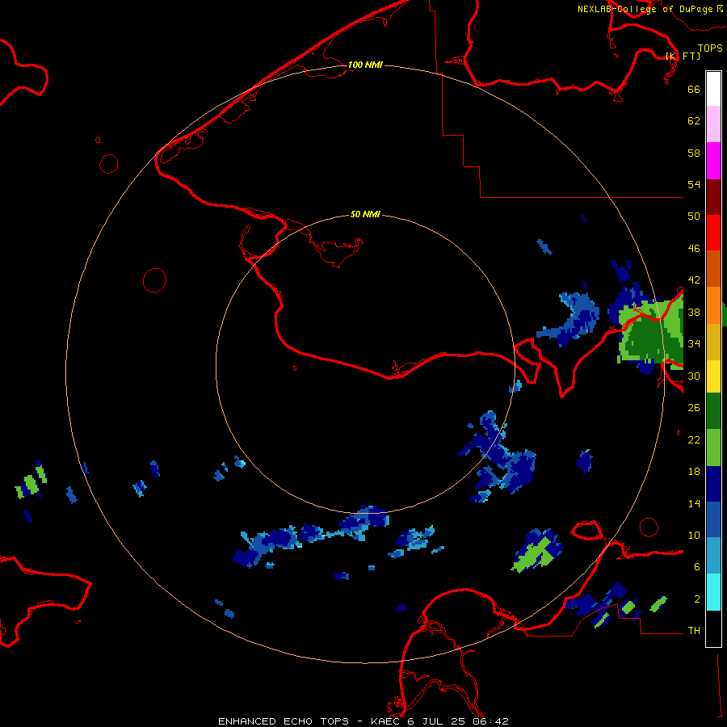Screen dimensions: 727x727
Task: Click the 42 legend value
Action: click(x=694, y=280)
